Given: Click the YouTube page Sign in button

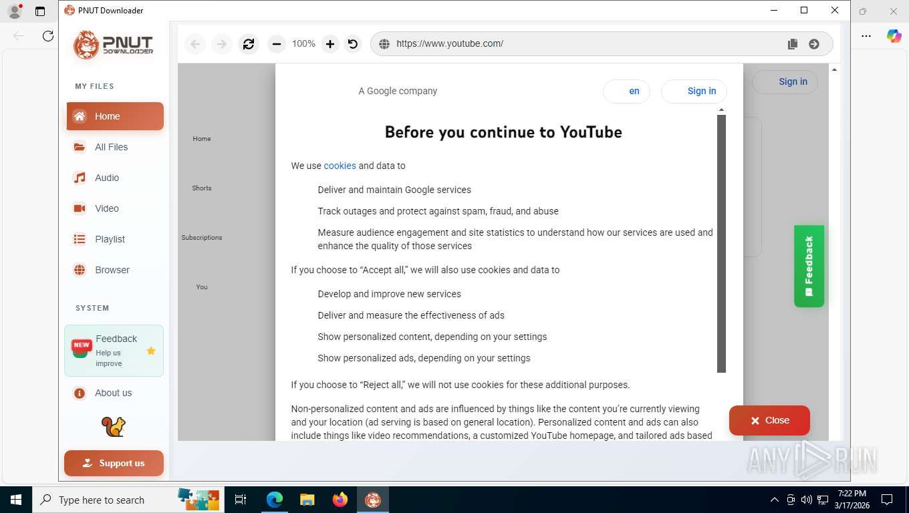Looking at the screenshot, I should [785, 82].
